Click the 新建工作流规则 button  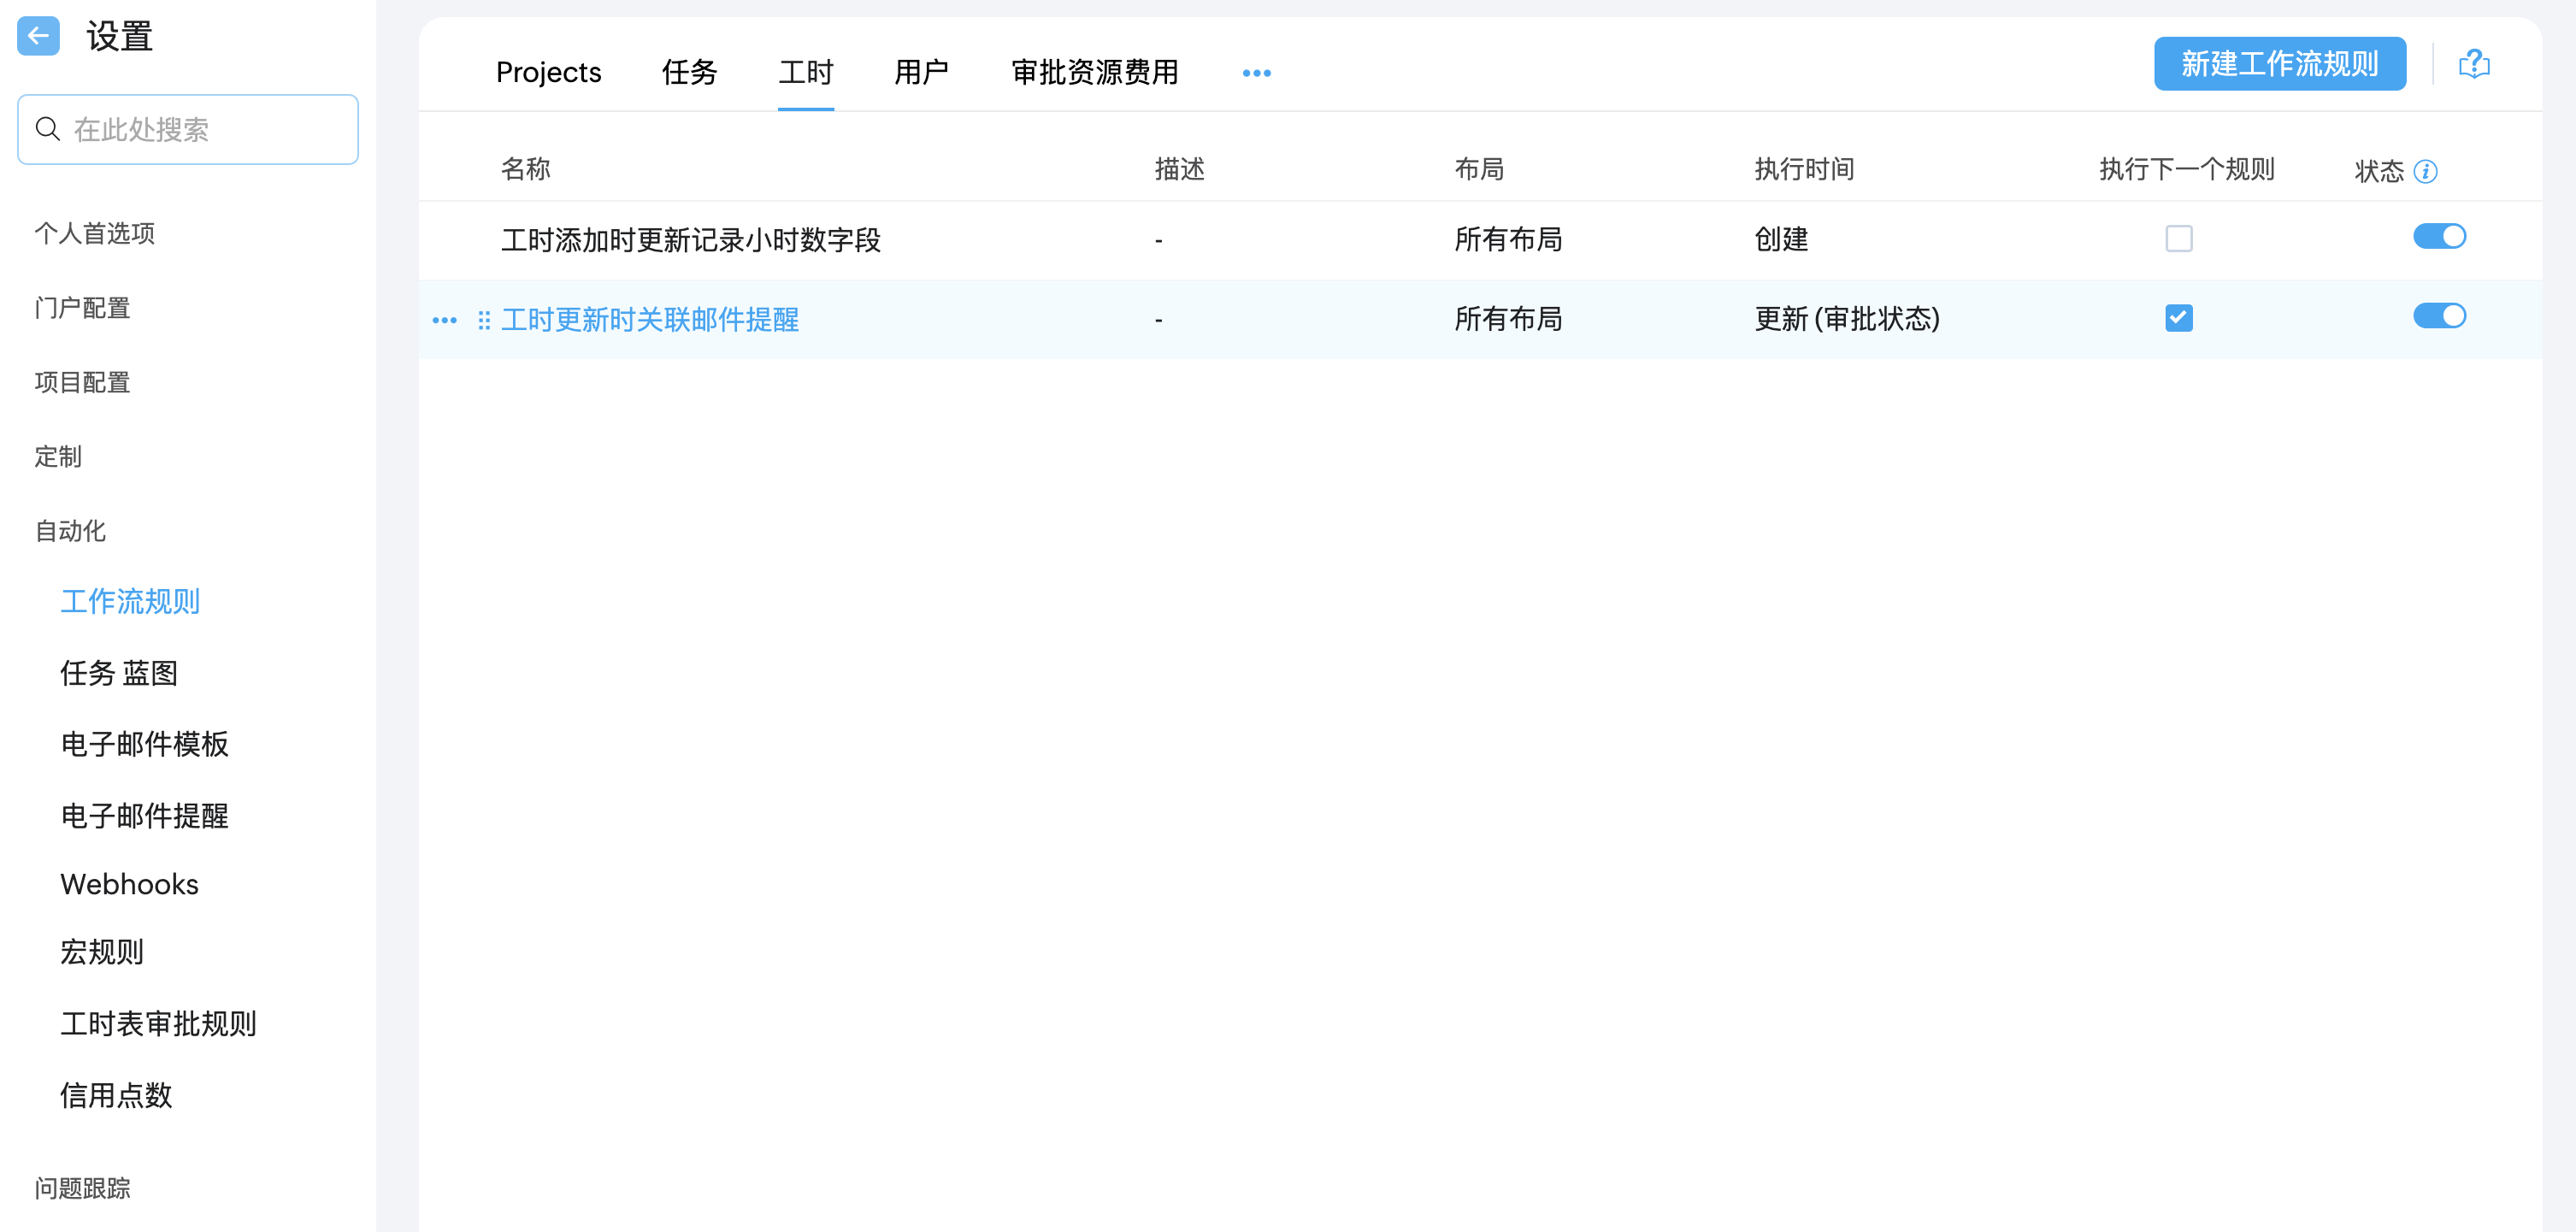(2279, 64)
